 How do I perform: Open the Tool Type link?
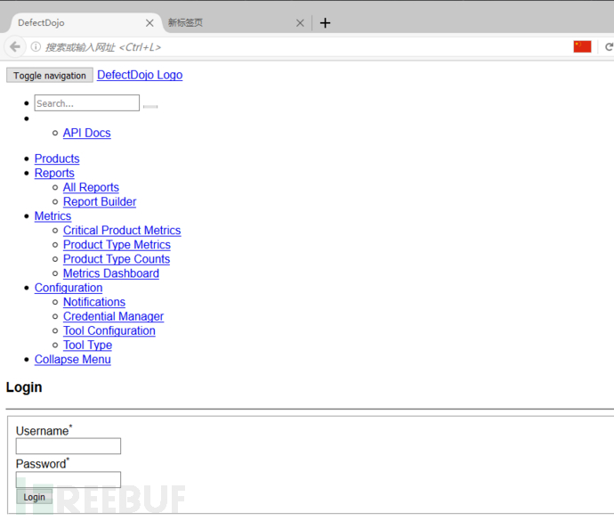[x=88, y=345]
